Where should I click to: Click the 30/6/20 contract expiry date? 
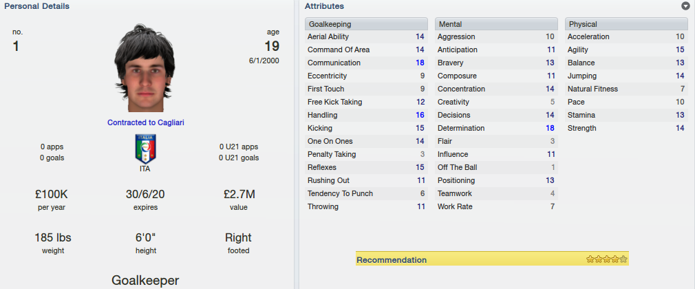coord(145,194)
